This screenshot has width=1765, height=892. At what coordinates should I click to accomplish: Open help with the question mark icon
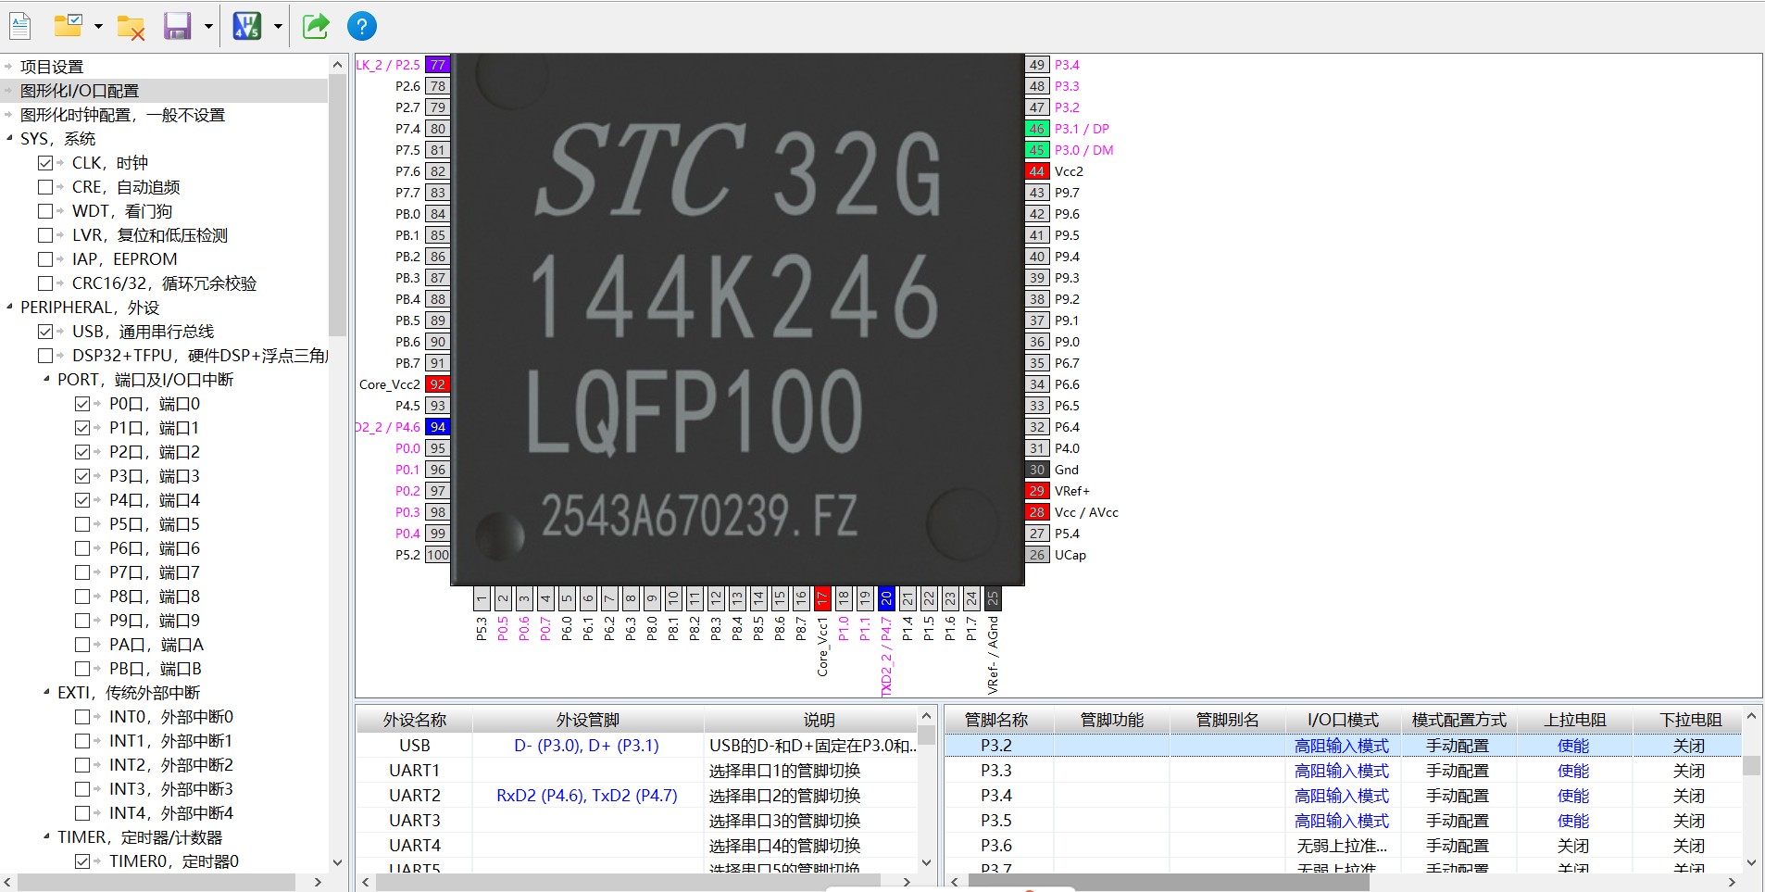pyautogui.click(x=362, y=26)
